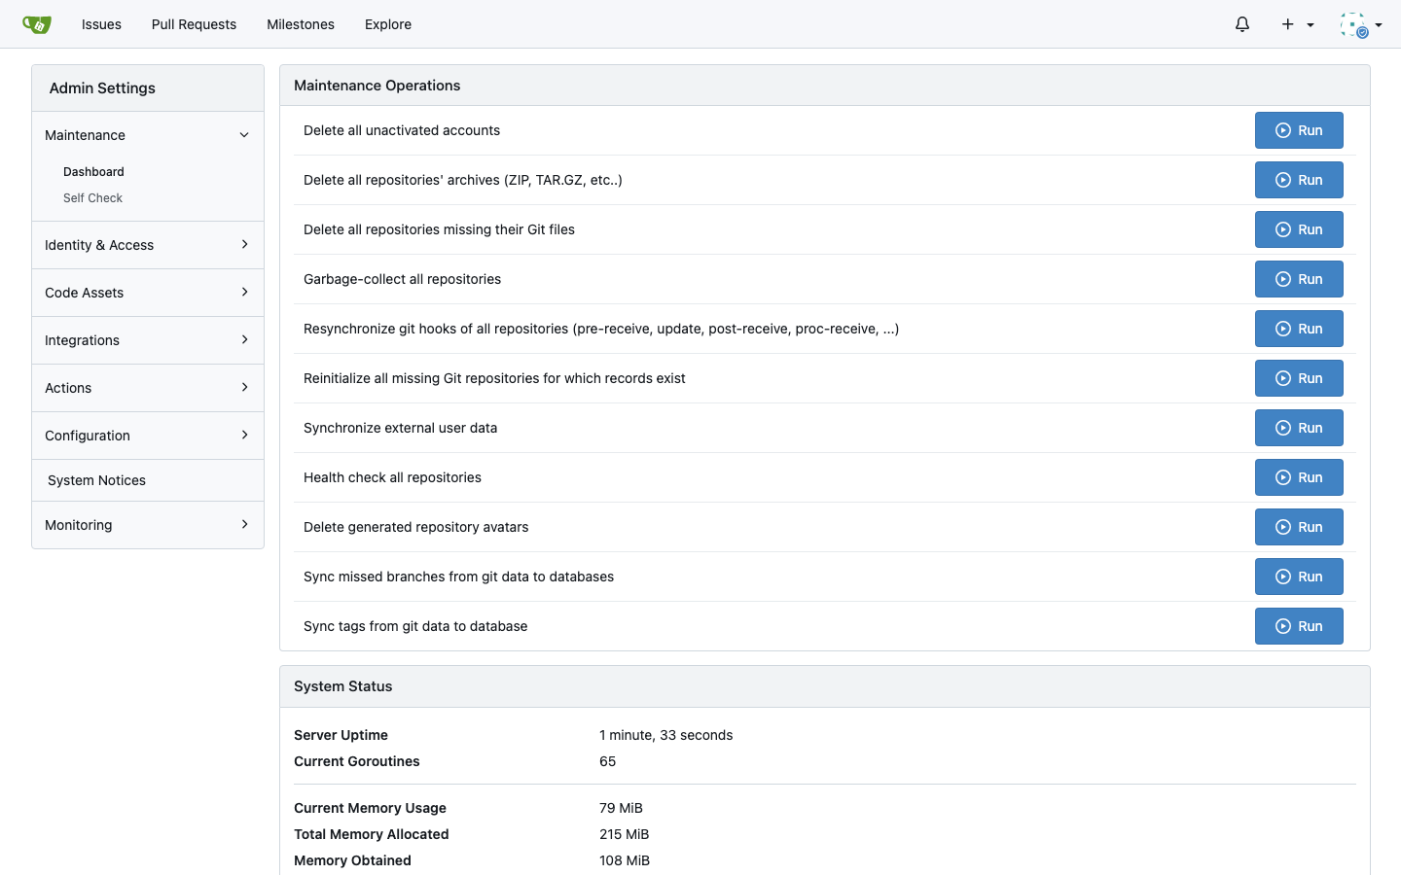
Task: Collapse the Maintenance section
Action: 148,135
